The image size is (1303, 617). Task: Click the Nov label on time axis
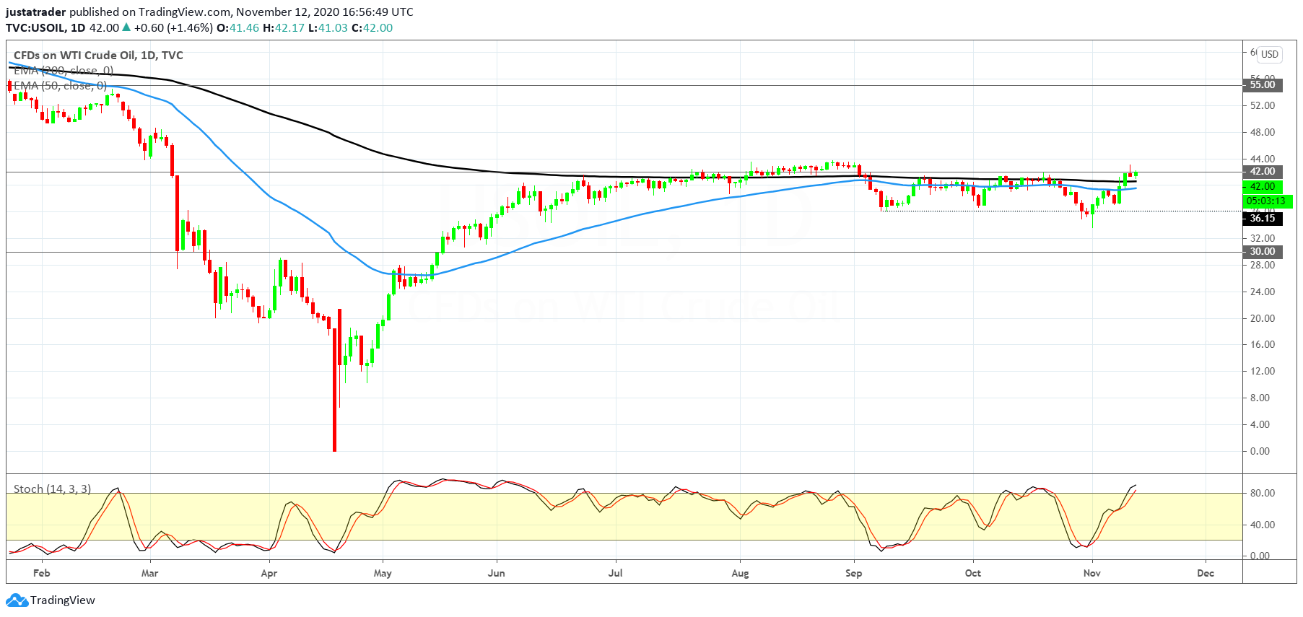tap(1092, 574)
